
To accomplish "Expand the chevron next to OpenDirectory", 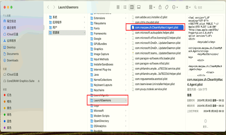I will [x=126, y=121].
